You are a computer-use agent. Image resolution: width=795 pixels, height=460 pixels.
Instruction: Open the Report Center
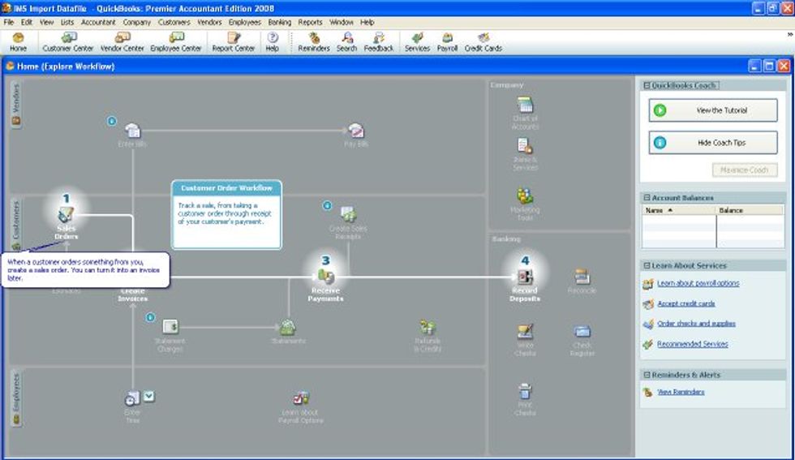234,41
